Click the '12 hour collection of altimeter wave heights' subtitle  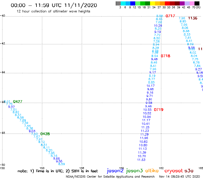click(x=53, y=11)
